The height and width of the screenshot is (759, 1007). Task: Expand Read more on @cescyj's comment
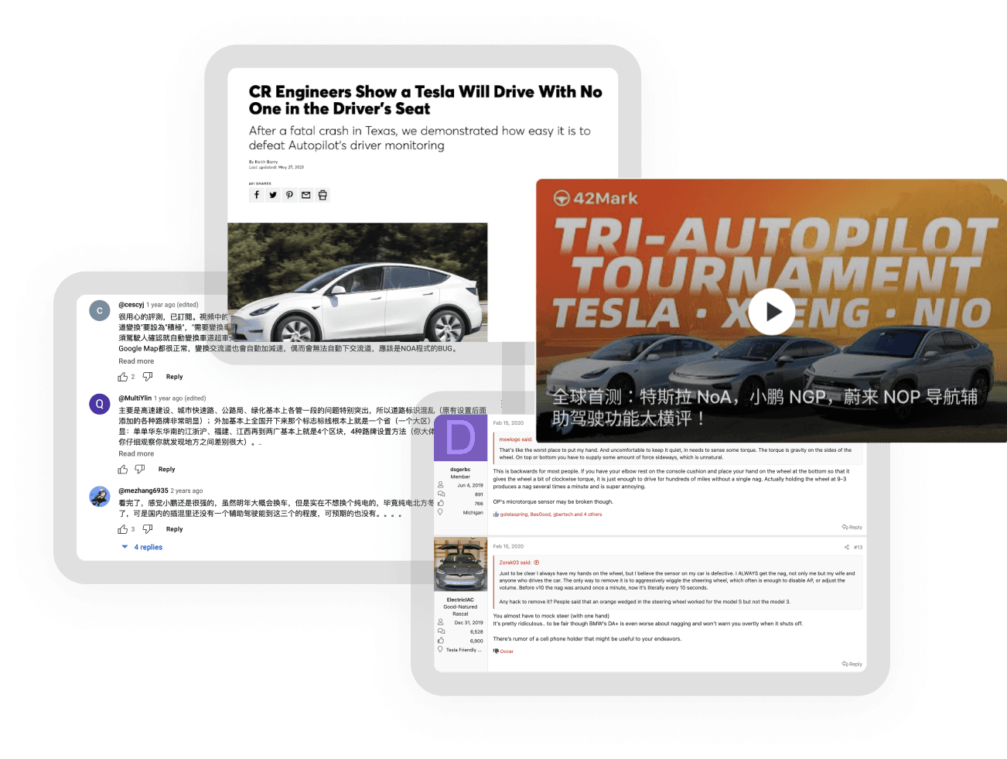136,361
